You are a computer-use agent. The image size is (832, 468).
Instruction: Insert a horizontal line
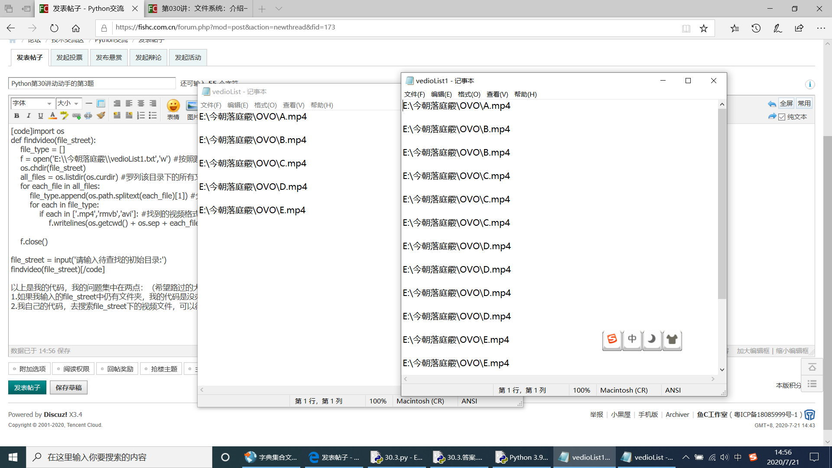[x=89, y=103]
